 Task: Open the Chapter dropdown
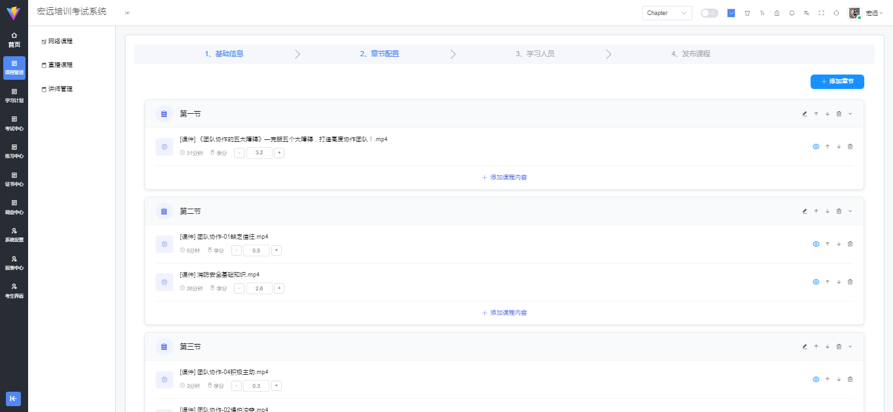point(666,12)
